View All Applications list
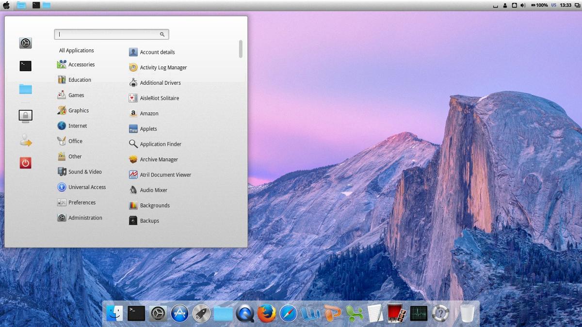 click(76, 50)
